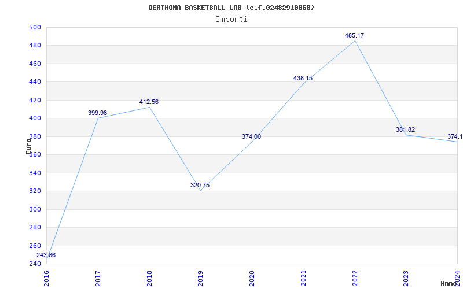
Task: Click the 460 y-axis tick label
Action: tap(35, 64)
